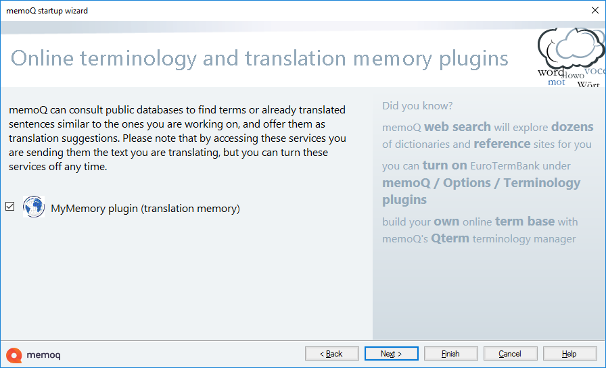Cancel the startup wizard
The height and width of the screenshot is (368, 606).
pos(511,354)
